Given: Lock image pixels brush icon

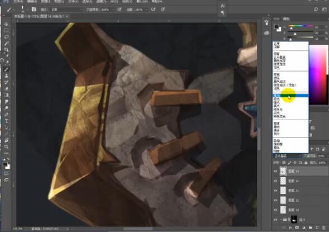Looking at the screenshot, I should (289, 163).
